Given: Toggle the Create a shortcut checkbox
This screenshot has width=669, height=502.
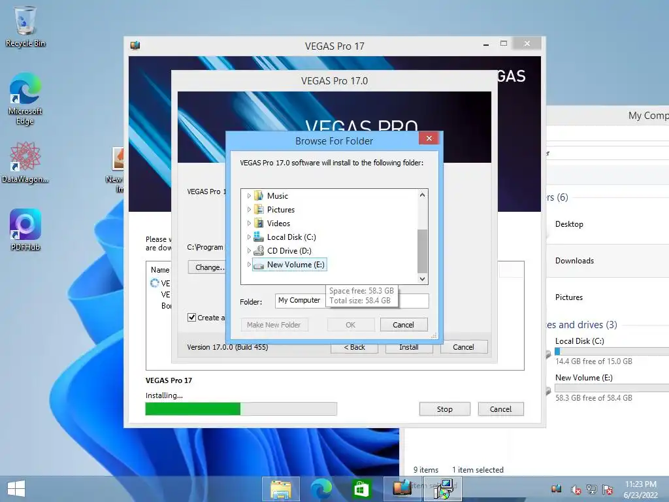Looking at the screenshot, I should coord(191,317).
